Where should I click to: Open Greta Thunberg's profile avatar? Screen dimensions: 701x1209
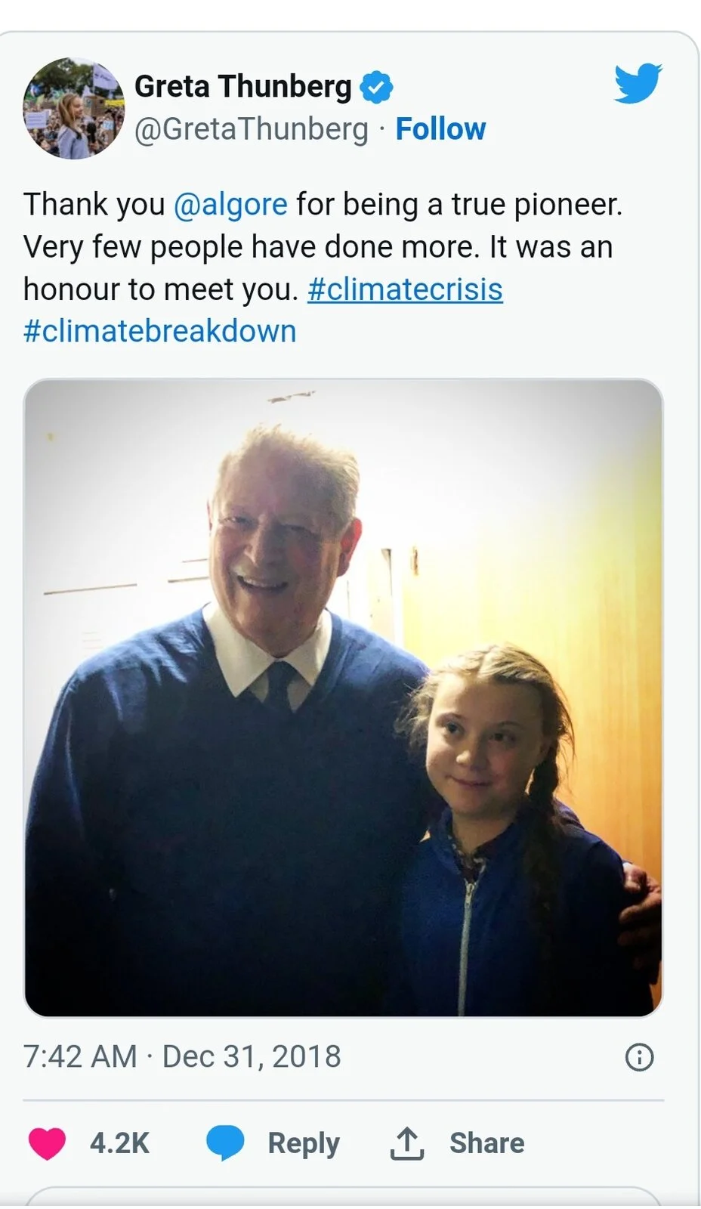[73, 109]
